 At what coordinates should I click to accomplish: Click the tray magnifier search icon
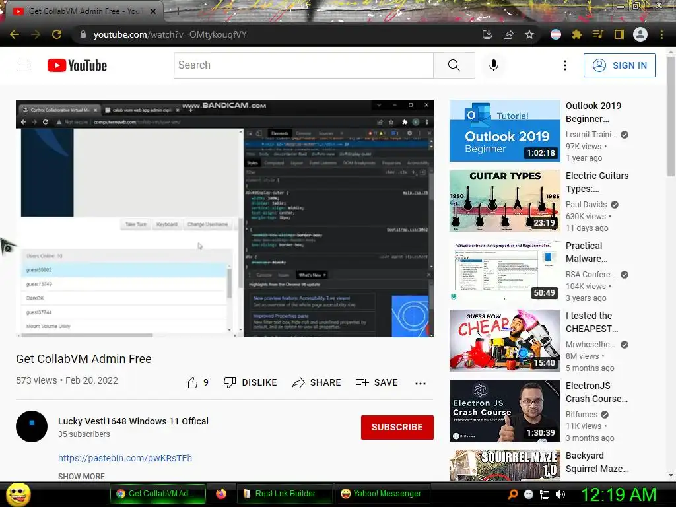click(x=512, y=494)
